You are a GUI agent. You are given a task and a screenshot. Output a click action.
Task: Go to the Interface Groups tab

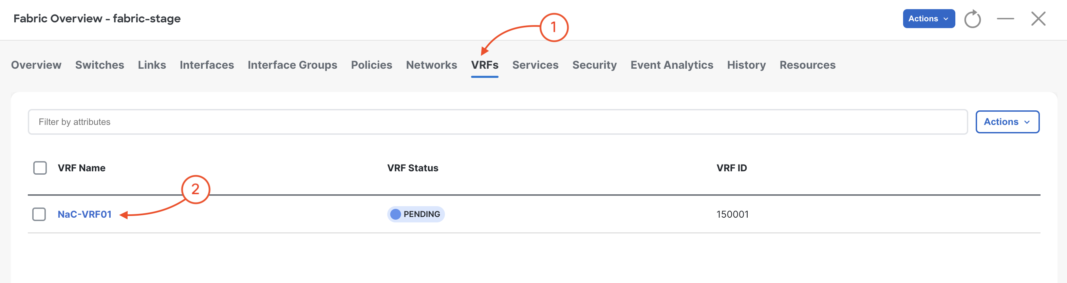click(292, 65)
